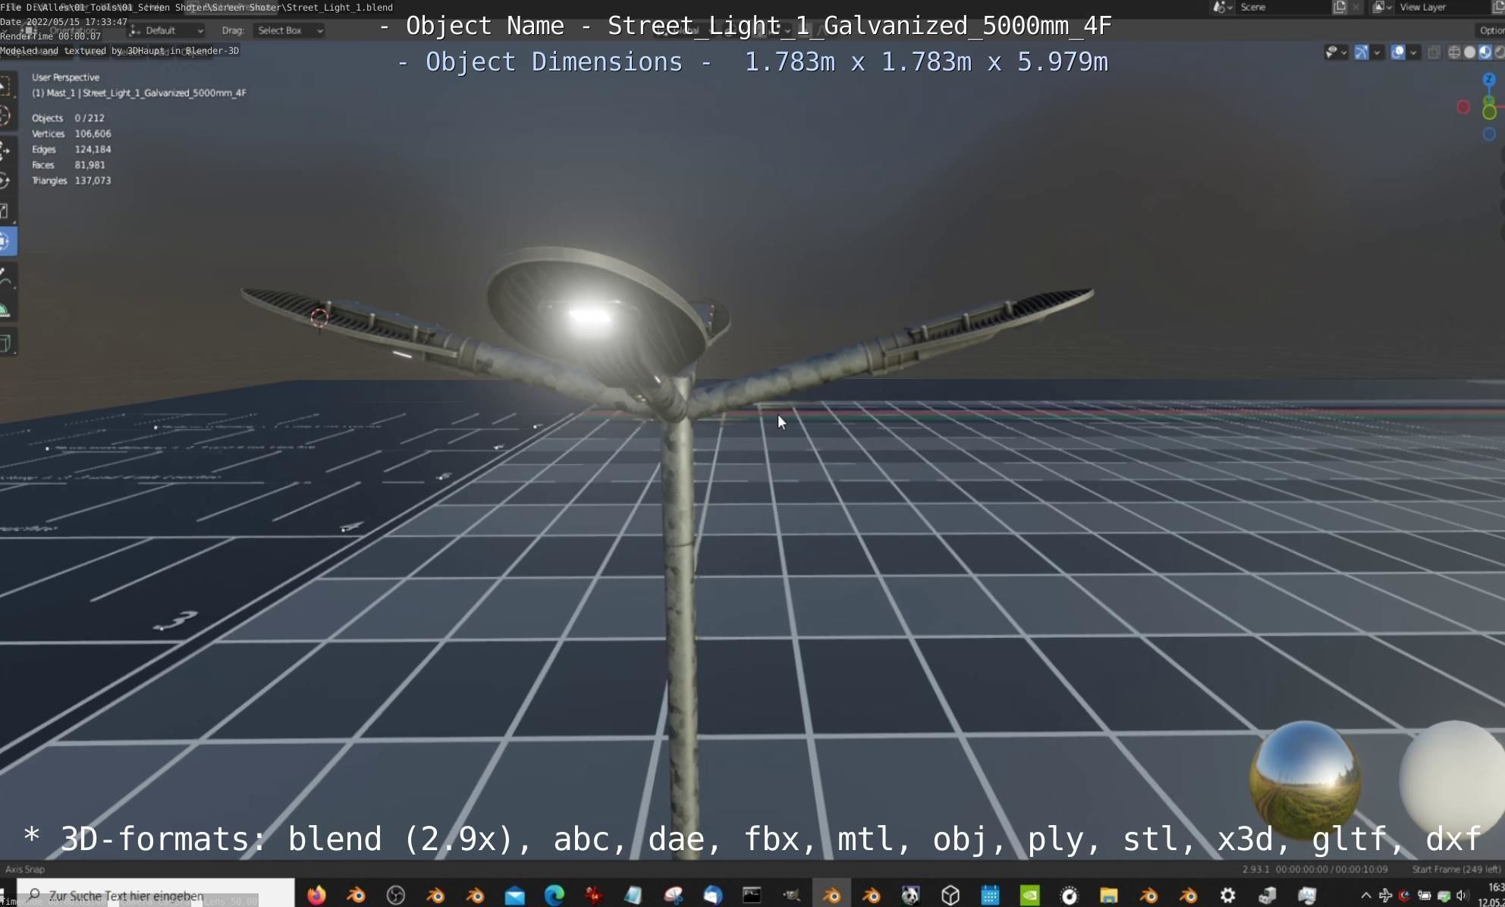Viewport: 1505px width, 907px height.
Task: Click 'Start Frame (249 left)' status text
Action: click(x=1456, y=869)
